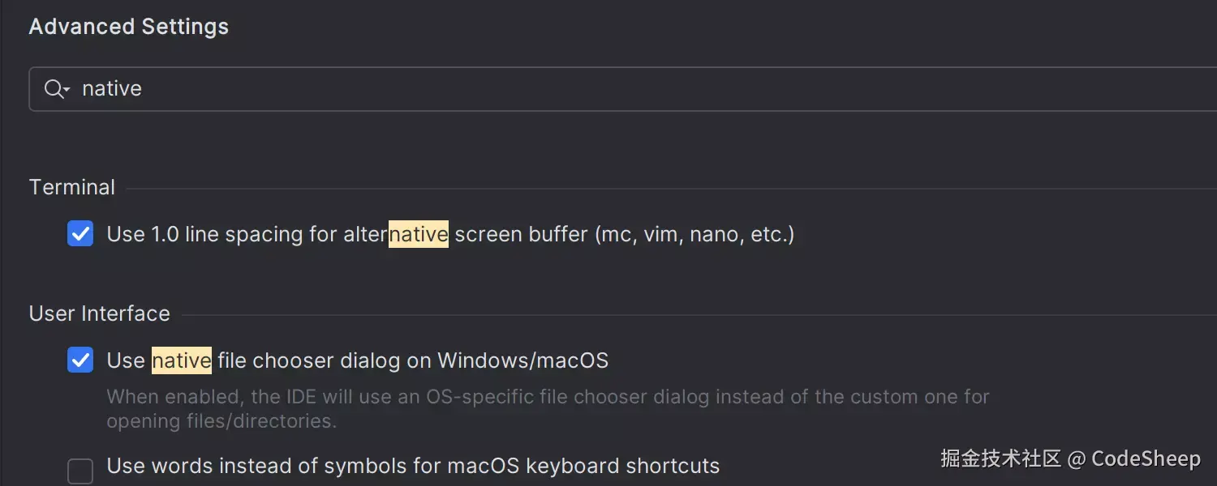Disable 1.0 line spacing checkbox
1217x486 pixels.
point(80,234)
